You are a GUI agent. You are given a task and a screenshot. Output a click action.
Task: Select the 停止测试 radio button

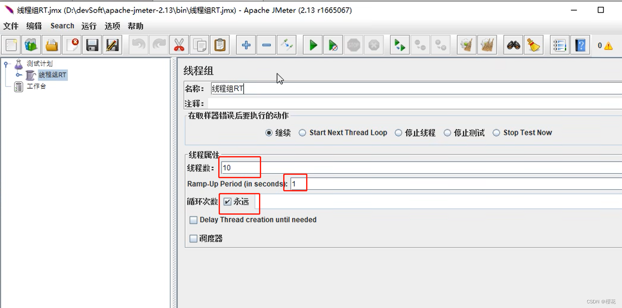(x=447, y=133)
